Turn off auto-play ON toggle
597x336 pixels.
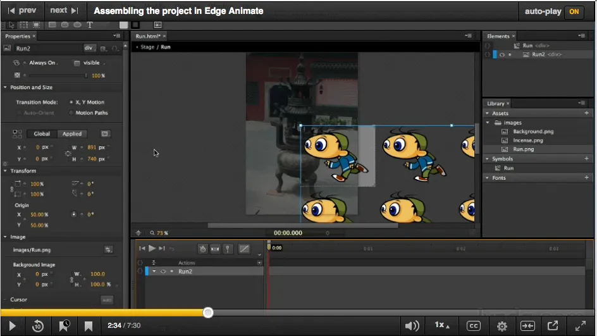574,11
